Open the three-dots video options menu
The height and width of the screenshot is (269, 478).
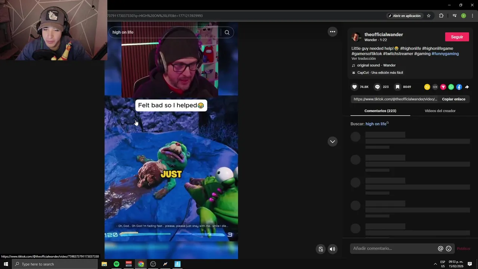(332, 32)
